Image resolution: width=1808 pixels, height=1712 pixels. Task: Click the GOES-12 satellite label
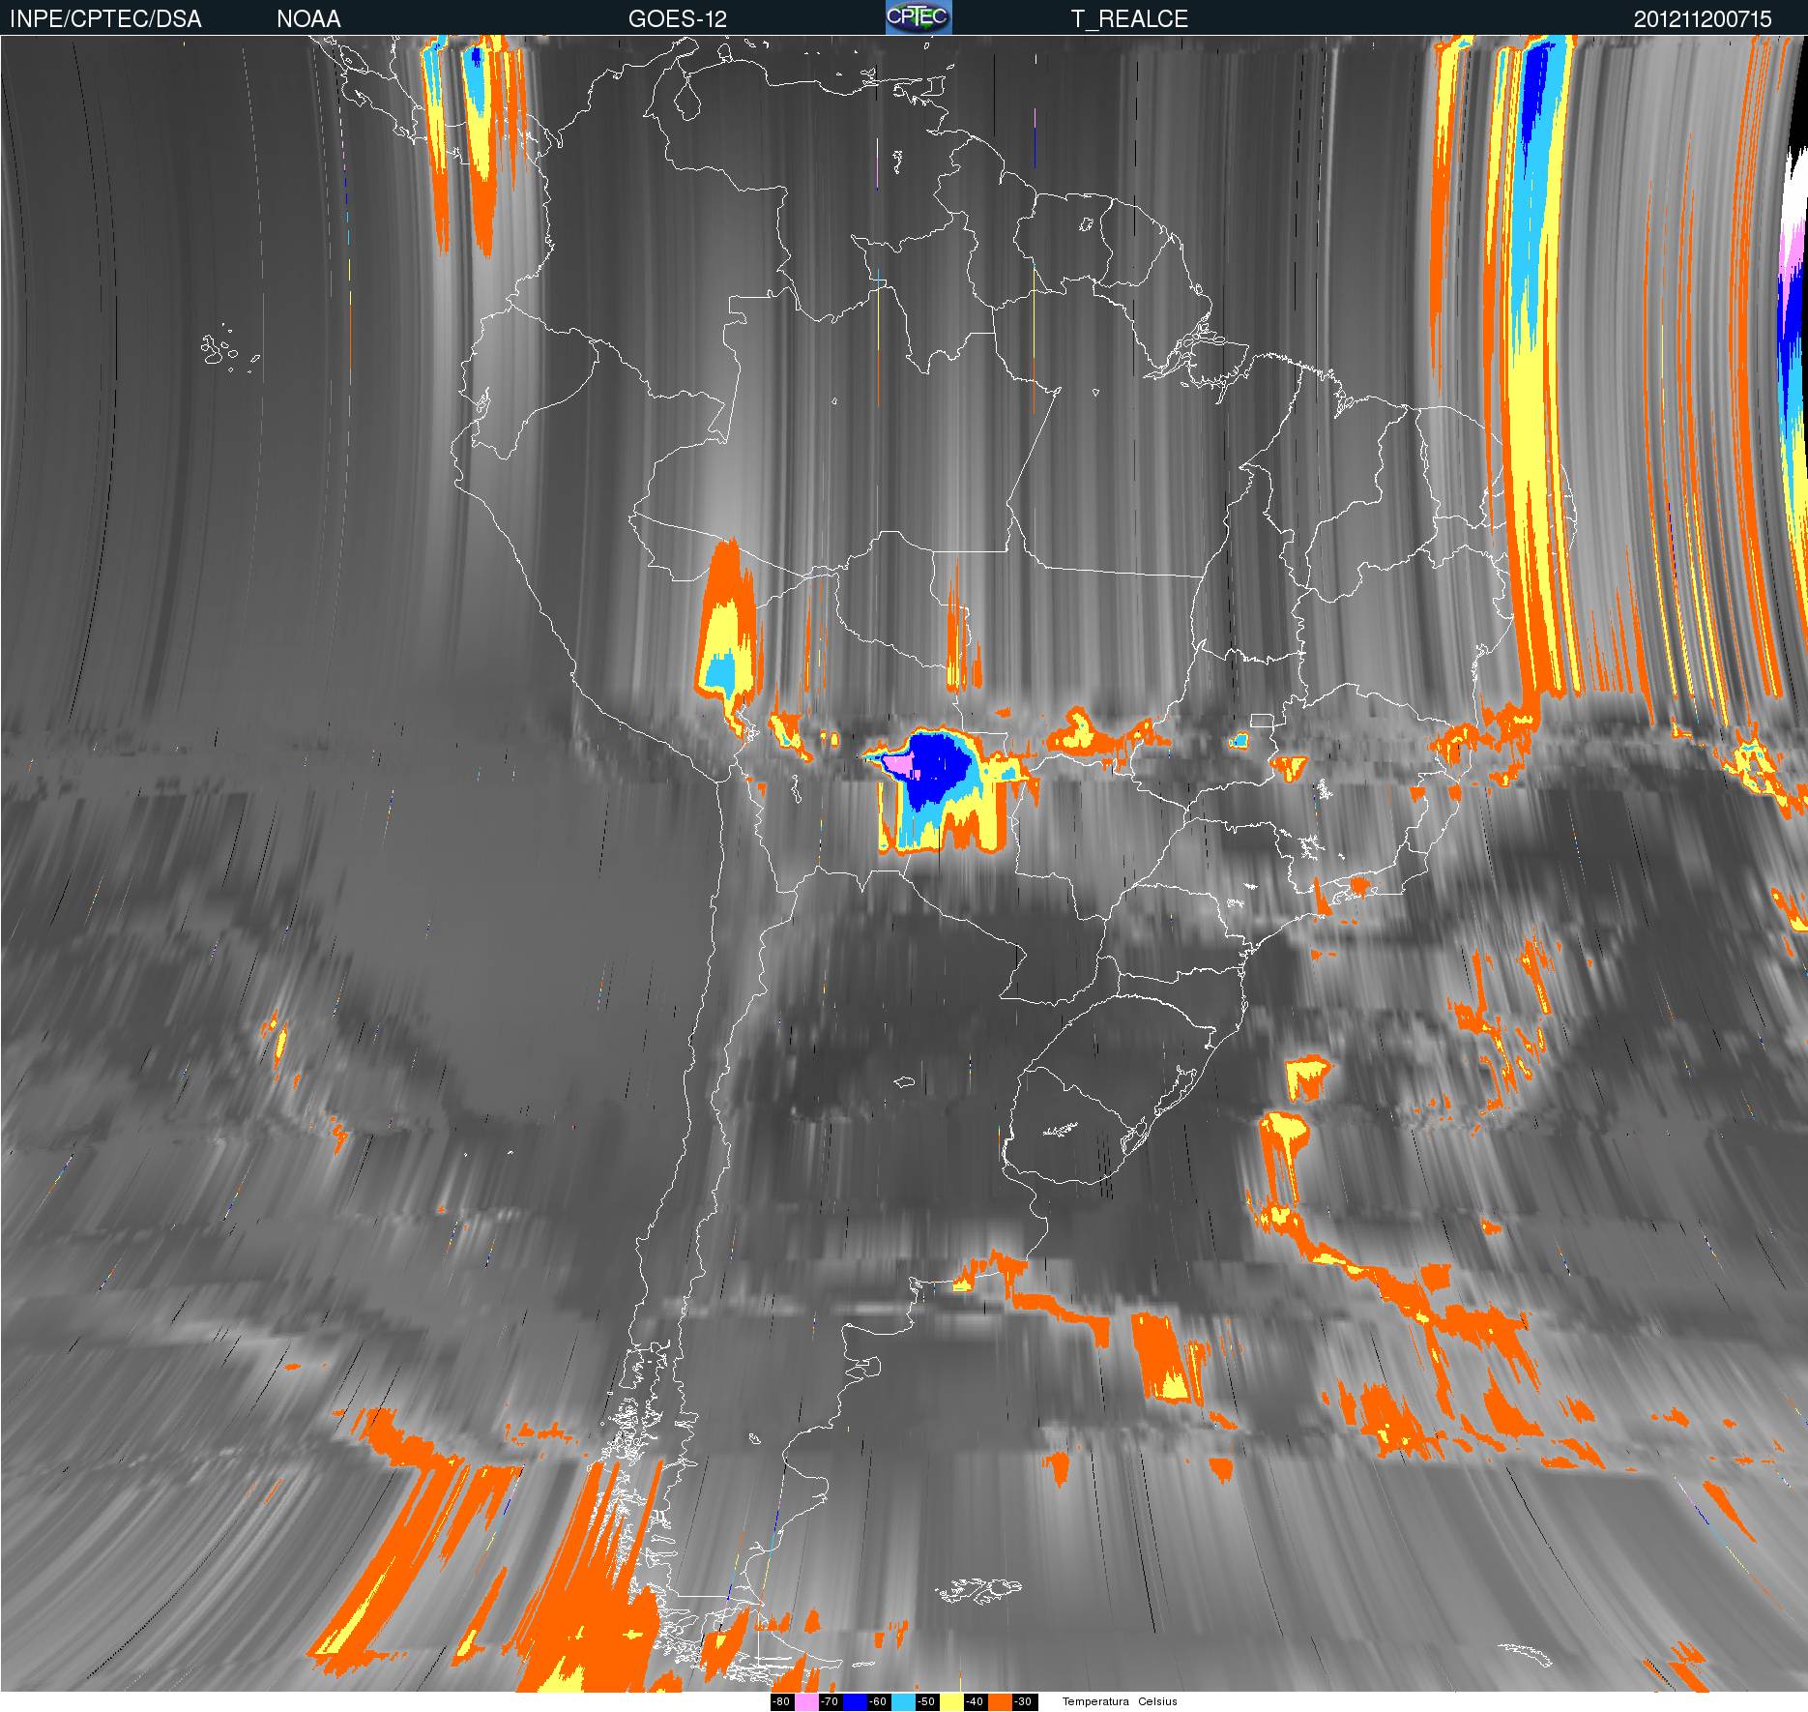(677, 18)
